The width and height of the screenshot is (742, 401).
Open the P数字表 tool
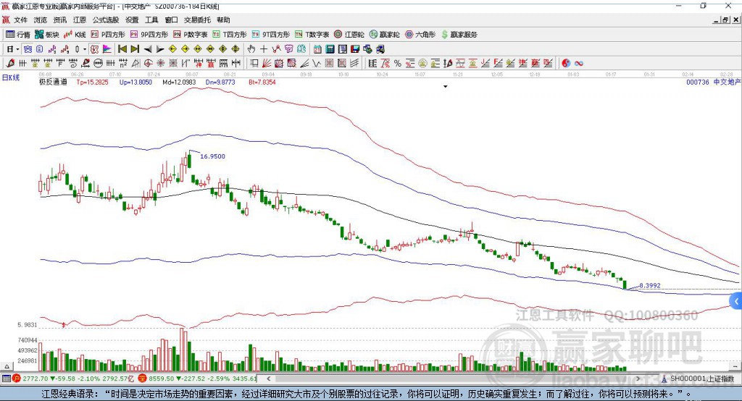pos(191,35)
